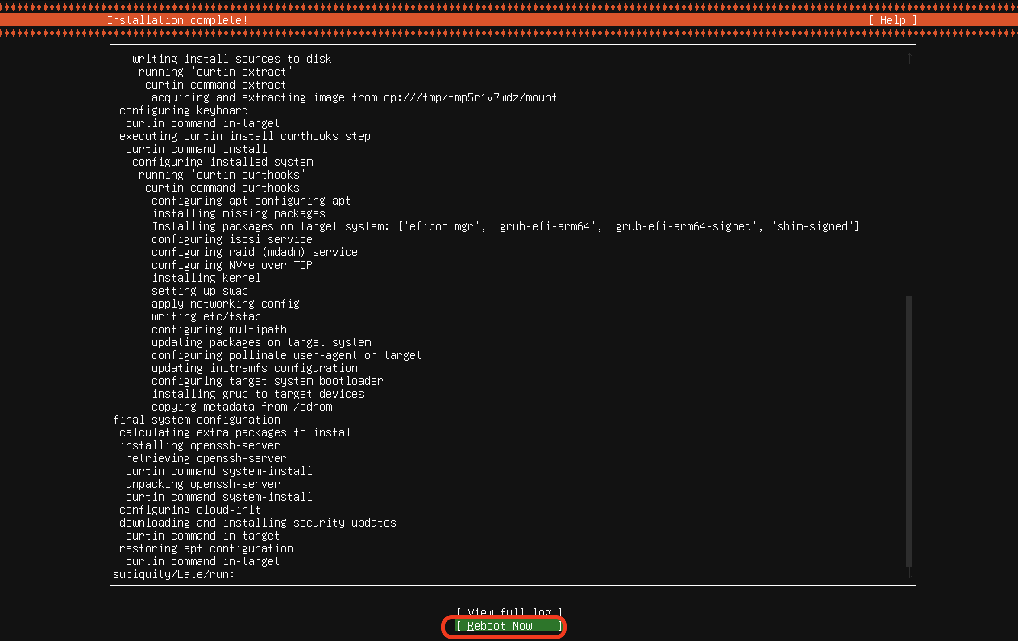
Task: Select the 'restoring apt configuration' log line
Action: pos(206,548)
